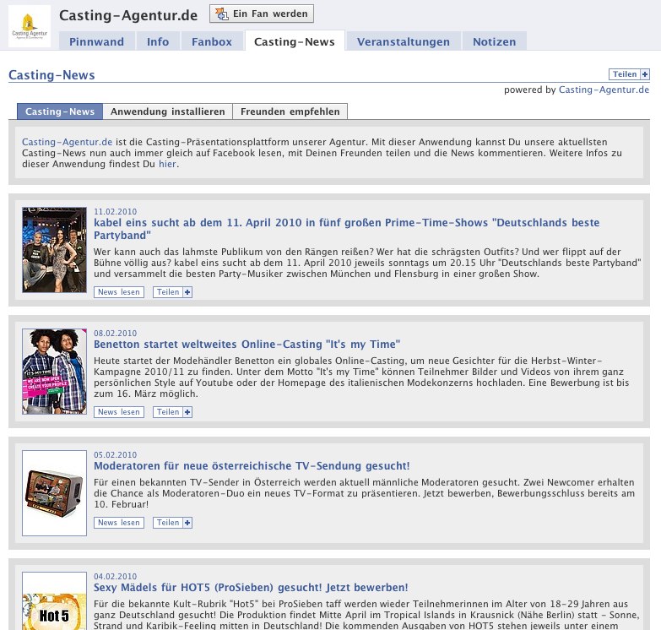661x630 pixels.
Task: Open Benetton 'It's my Time' headline
Action: coord(247,345)
